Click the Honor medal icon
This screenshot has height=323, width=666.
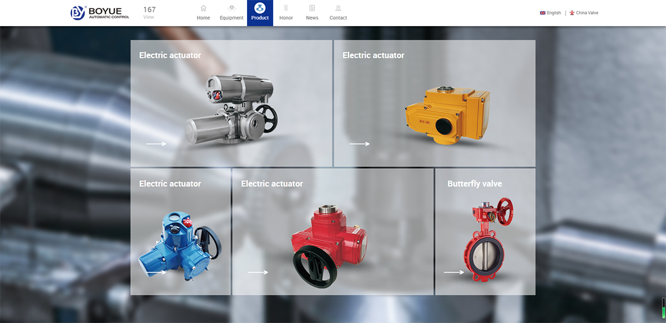pos(286,8)
